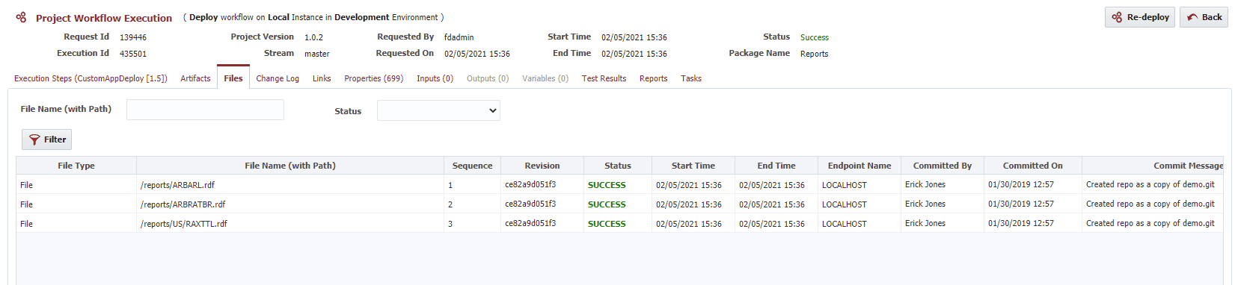Click the Project Workflow Execution title icon
The width and height of the screenshot is (1238, 285).
point(21,17)
